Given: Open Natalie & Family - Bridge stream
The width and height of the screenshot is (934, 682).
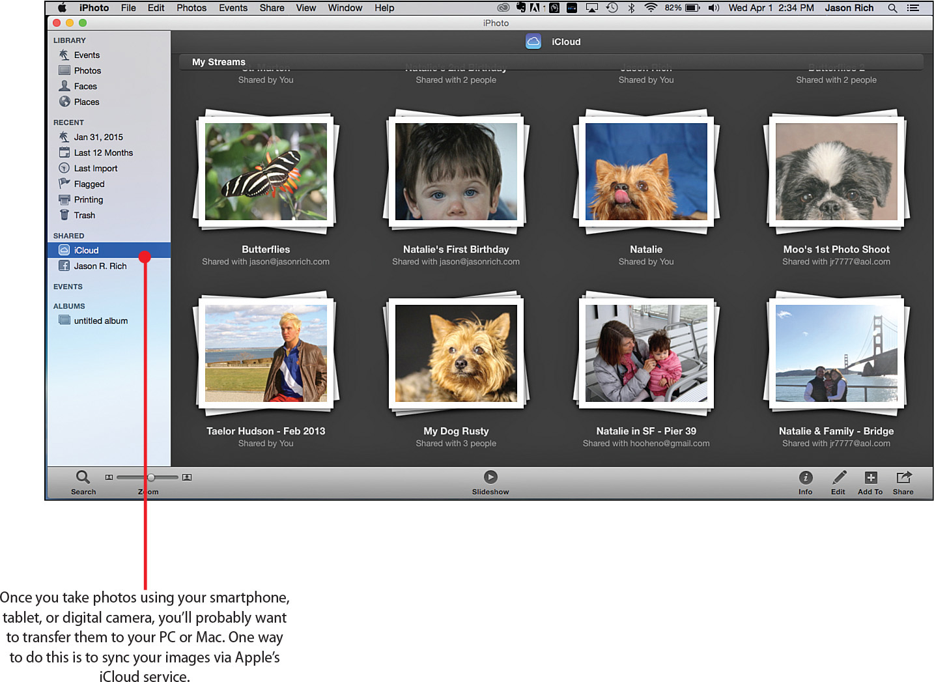Looking at the screenshot, I should coord(836,354).
